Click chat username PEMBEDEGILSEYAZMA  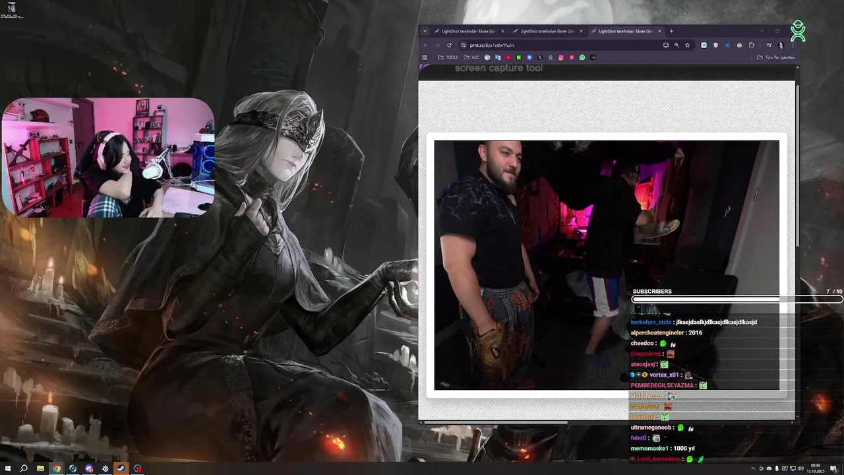(x=662, y=385)
